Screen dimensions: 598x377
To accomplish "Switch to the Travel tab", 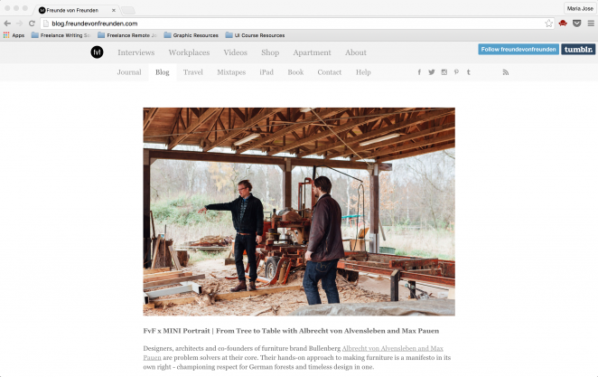I will 192,72.
